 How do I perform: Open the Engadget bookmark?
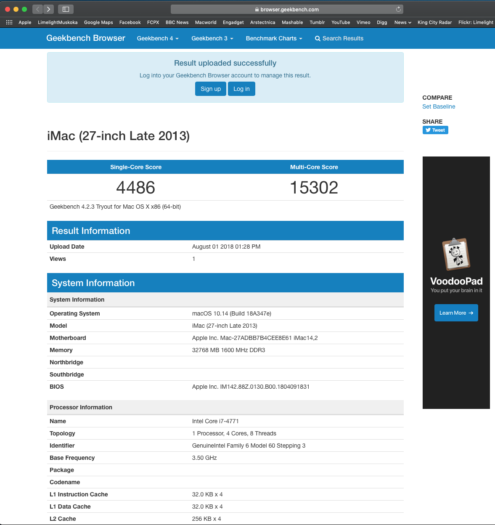[x=233, y=22]
